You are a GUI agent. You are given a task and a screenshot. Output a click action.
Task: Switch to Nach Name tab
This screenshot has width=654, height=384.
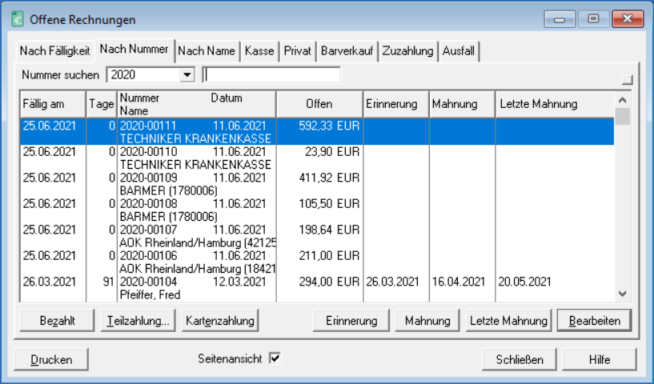click(207, 51)
